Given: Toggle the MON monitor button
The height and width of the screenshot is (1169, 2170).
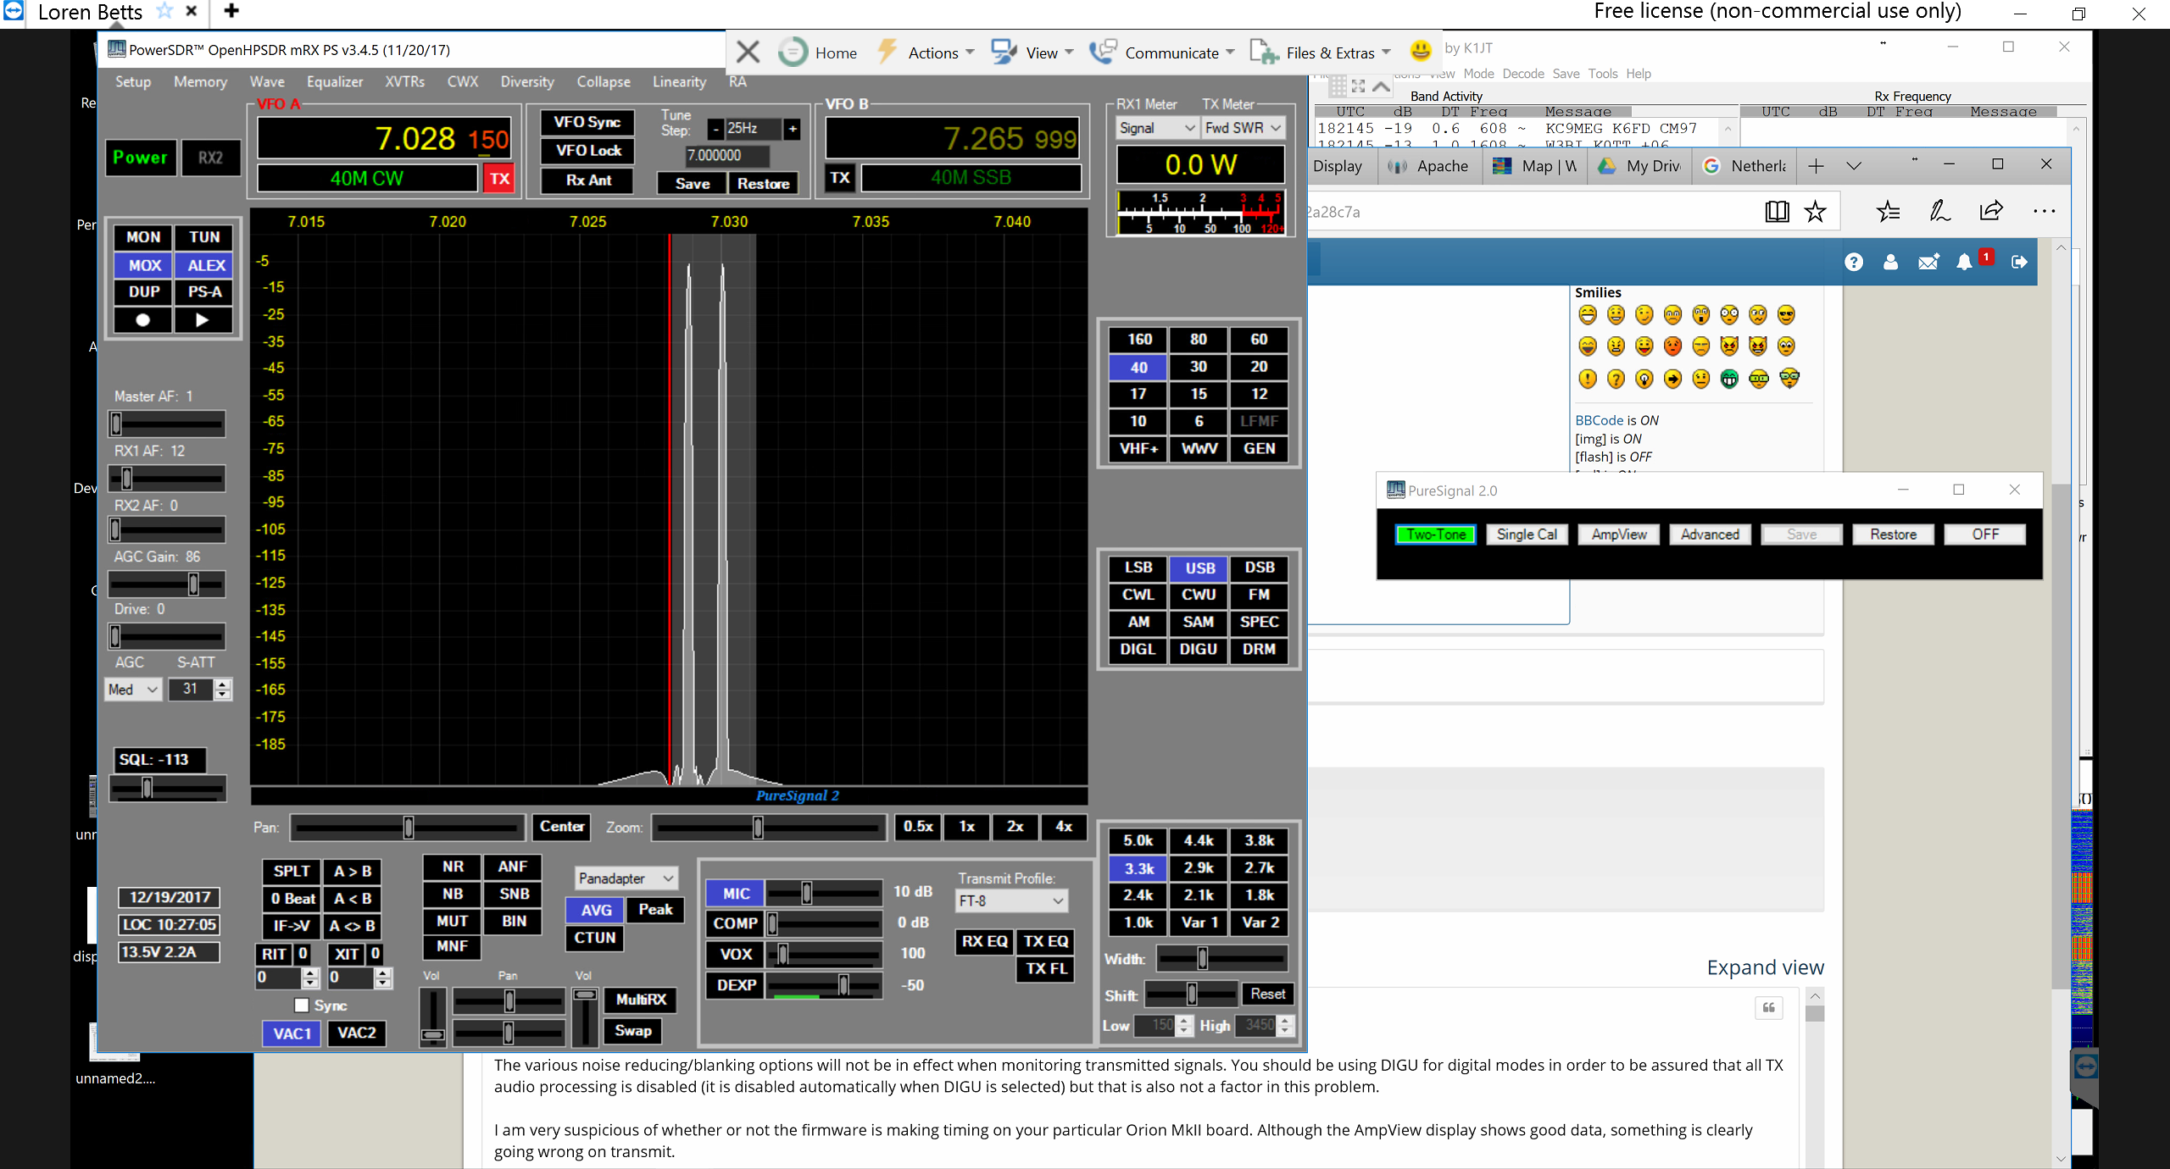Looking at the screenshot, I should click(143, 237).
